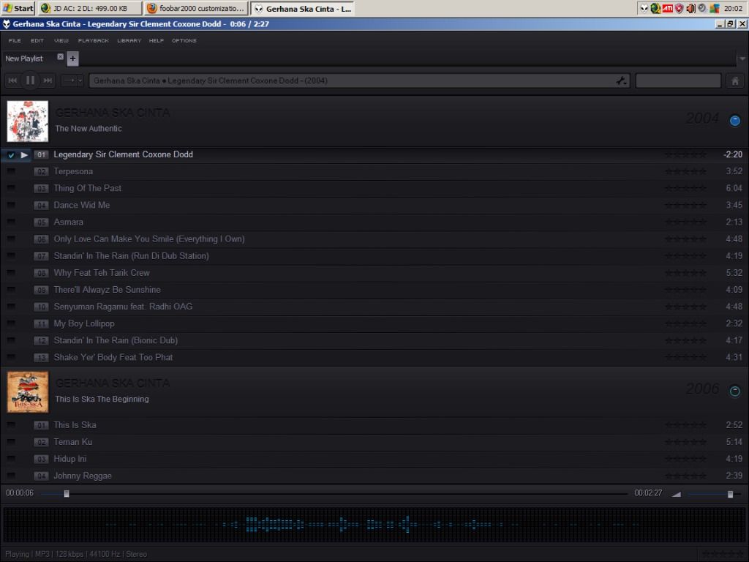
Task: Click the wrench settings icon
Action: pyautogui.click(x=621, y=81)
